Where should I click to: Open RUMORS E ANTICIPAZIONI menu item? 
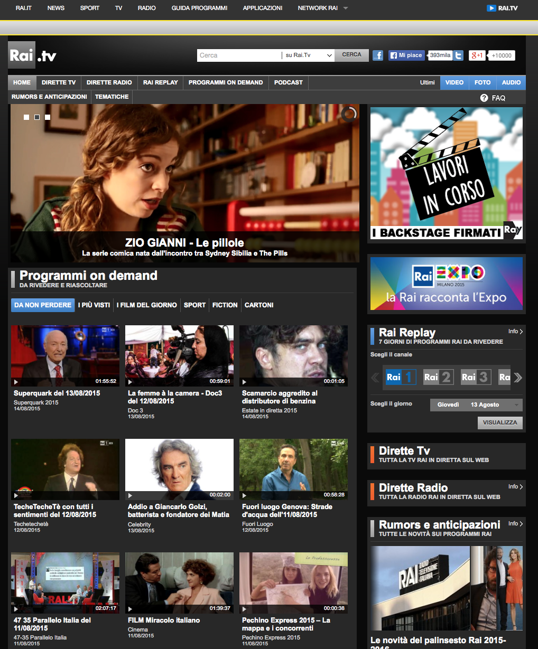pyautogui.click(x=49, y=97)
